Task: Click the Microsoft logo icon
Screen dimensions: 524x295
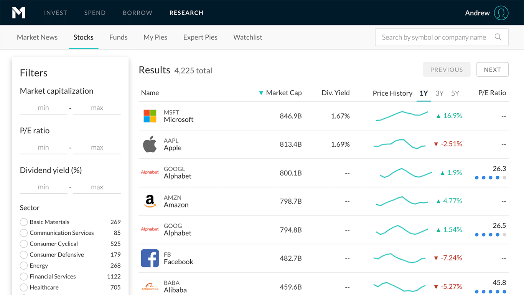Action: pos(150,116)
